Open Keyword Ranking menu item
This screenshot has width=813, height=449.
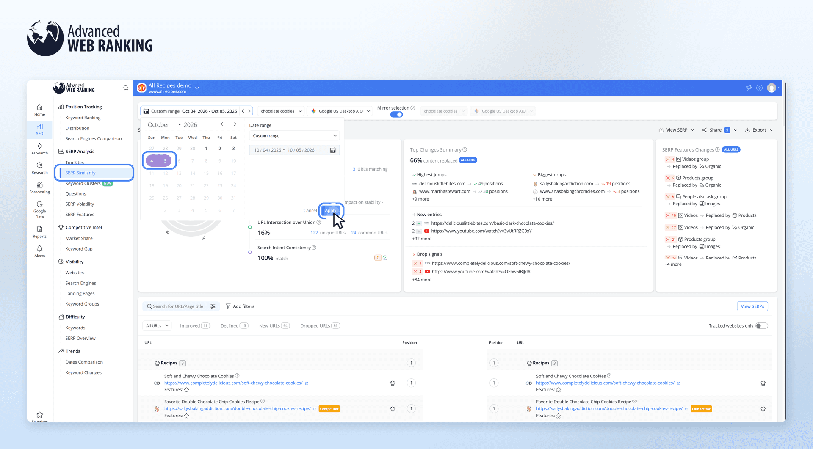pyautogui.click(x=83, y=118)
